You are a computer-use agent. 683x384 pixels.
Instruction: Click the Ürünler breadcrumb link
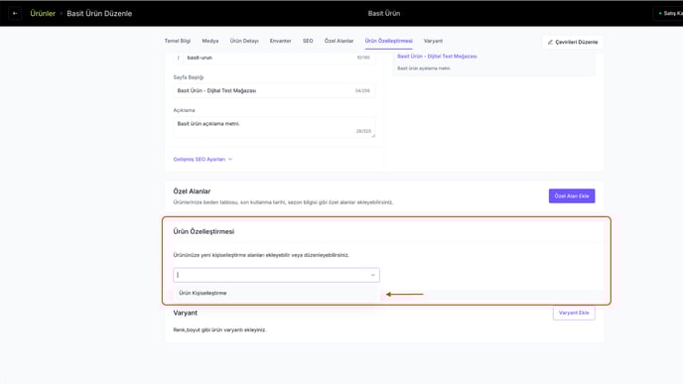pyautogui.click(x=43, y=14)
